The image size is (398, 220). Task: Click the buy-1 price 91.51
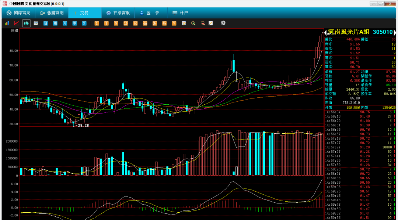(x=355, y=58)
